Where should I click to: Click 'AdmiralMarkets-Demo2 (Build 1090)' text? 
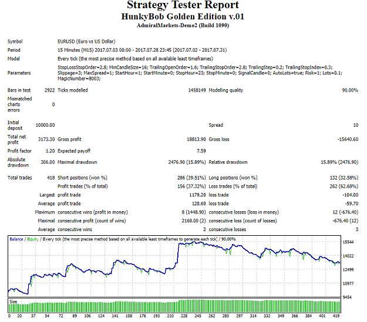[x=183, y=25]
